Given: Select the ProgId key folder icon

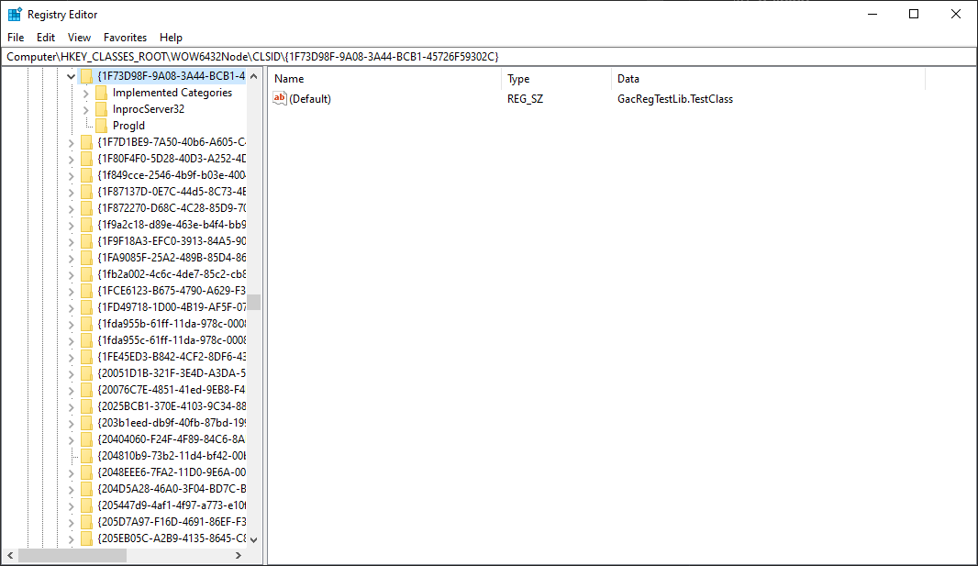Looking at the screenshot, I should click(103, 124).
